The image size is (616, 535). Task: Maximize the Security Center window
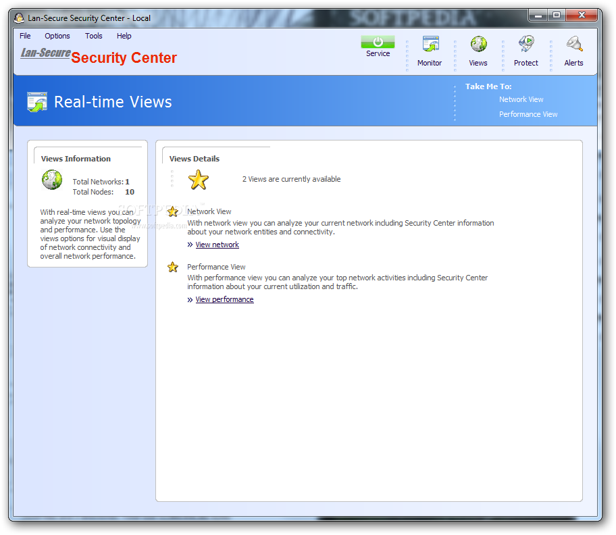point(557,16)
